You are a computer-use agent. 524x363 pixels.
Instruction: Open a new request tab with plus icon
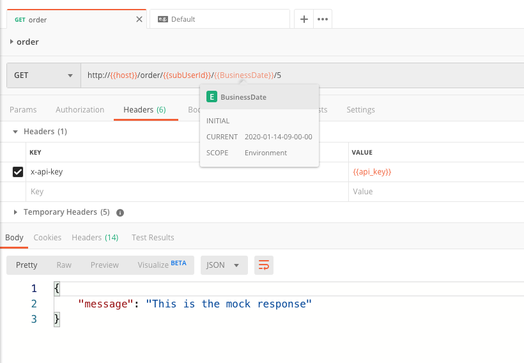point(304,19)
